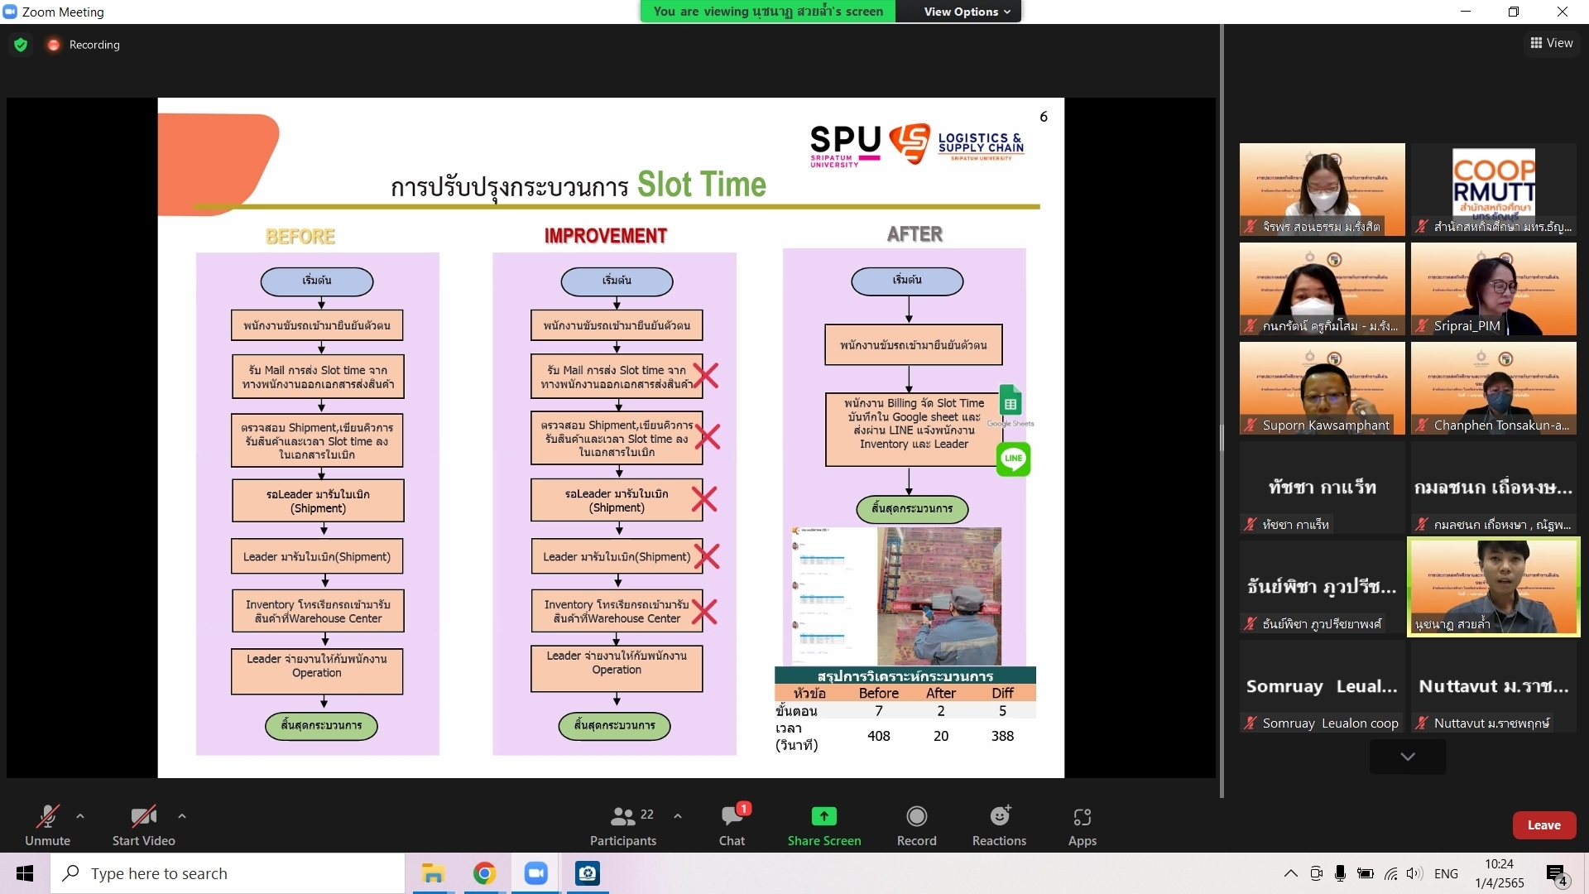Select Chanphen Tonsakun video thumbnail
Screen dimensions: 1589x894
[x=1493, y=388]
